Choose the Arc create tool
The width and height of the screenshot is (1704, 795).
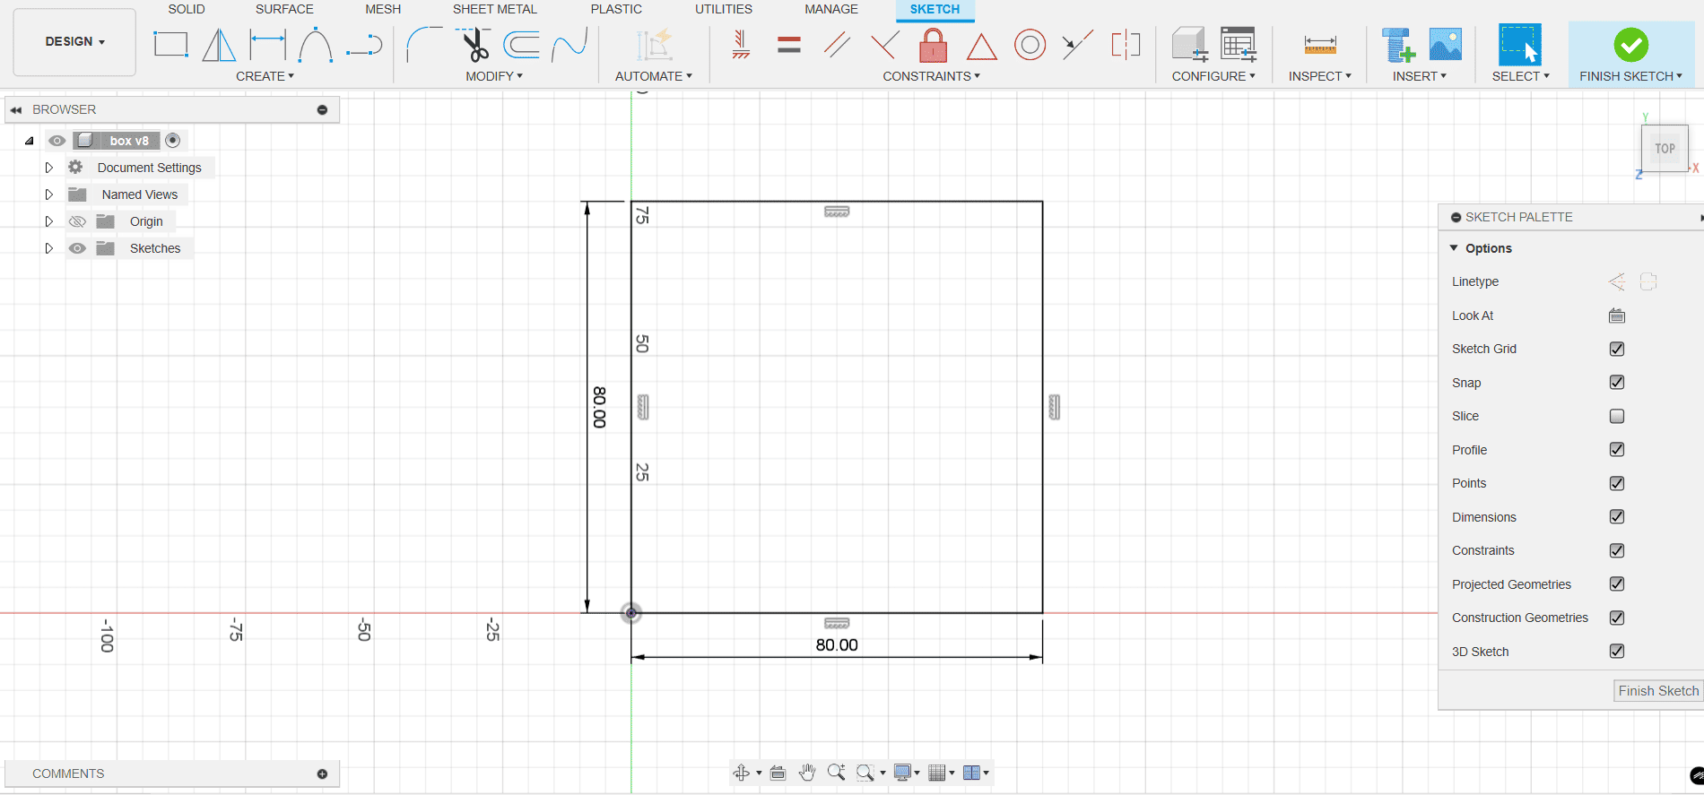316,44
